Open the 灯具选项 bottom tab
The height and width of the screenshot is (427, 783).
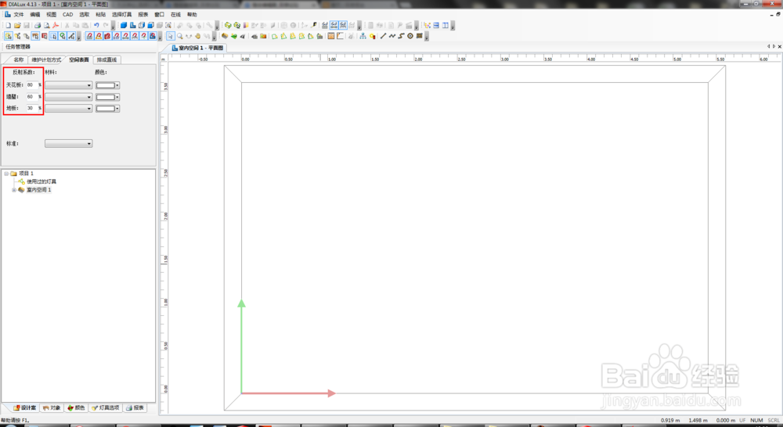106,408
